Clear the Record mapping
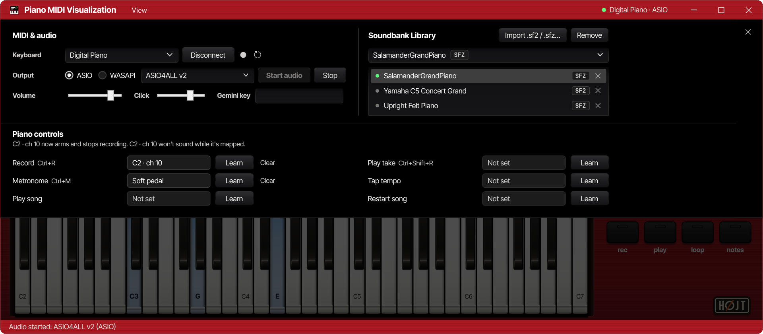This screenshot has height=334, width=763. click(267, 163)
